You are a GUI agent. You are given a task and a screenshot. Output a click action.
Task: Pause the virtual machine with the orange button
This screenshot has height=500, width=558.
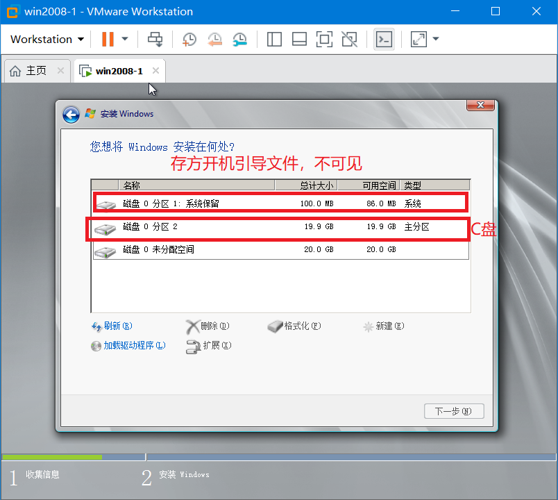(108, 39)
